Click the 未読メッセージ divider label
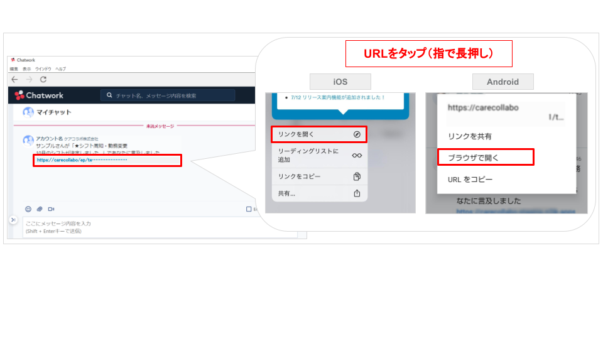This screenshot has height=339, width=603. click(x=160, y=126)
